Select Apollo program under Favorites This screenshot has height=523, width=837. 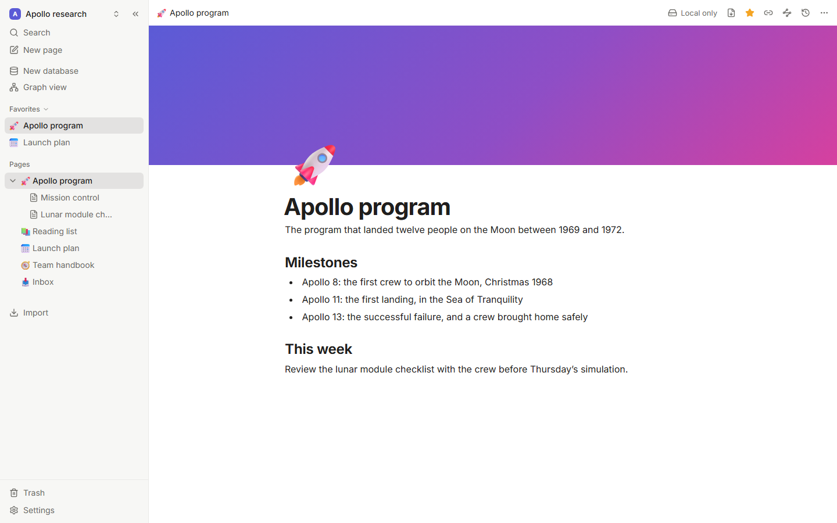74,126
